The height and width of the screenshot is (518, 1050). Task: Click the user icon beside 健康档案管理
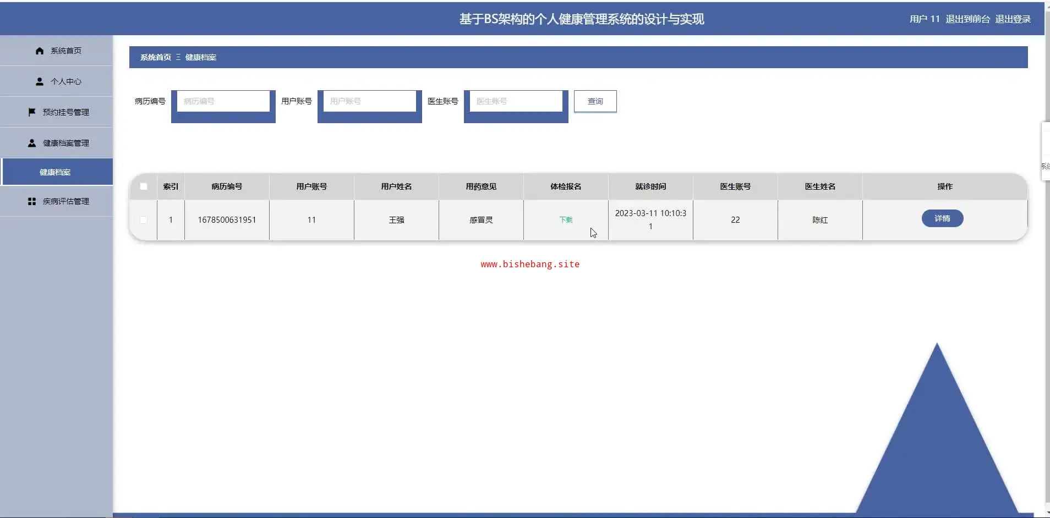(32, 143)
